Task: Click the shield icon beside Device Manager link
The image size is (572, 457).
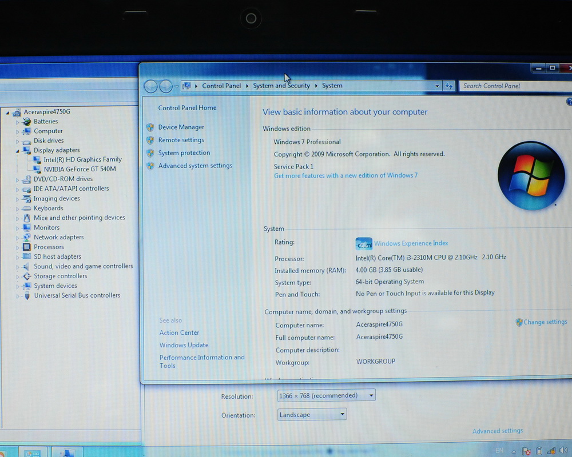Action: pyautogui.click(x=150, y=127)
